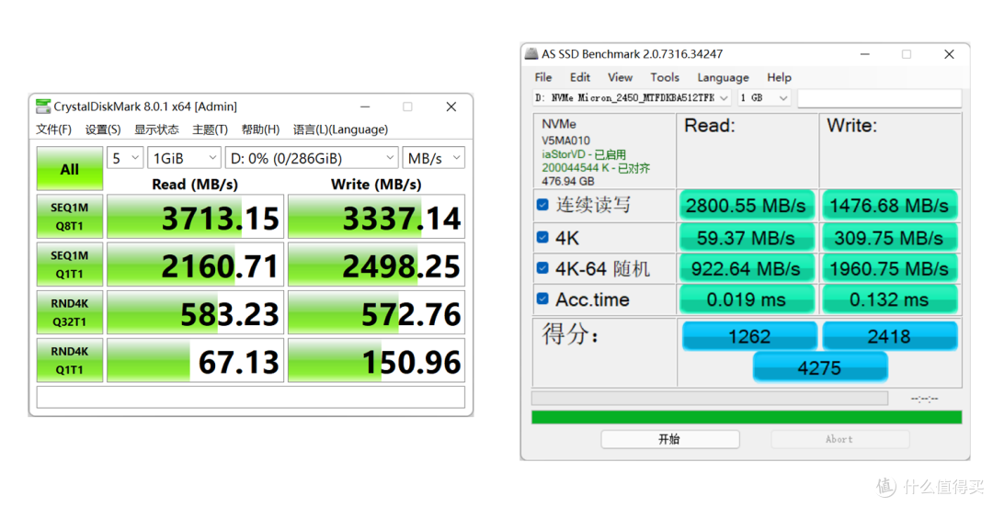The width and height of the screenshot is (993, 507).
Task: Click the 3713.15 sequential read value
Action: 195,217
